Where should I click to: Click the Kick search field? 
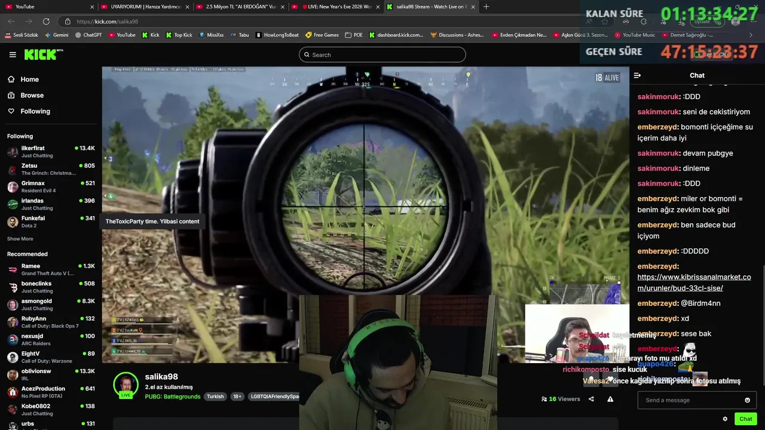[x=382, y=55]
